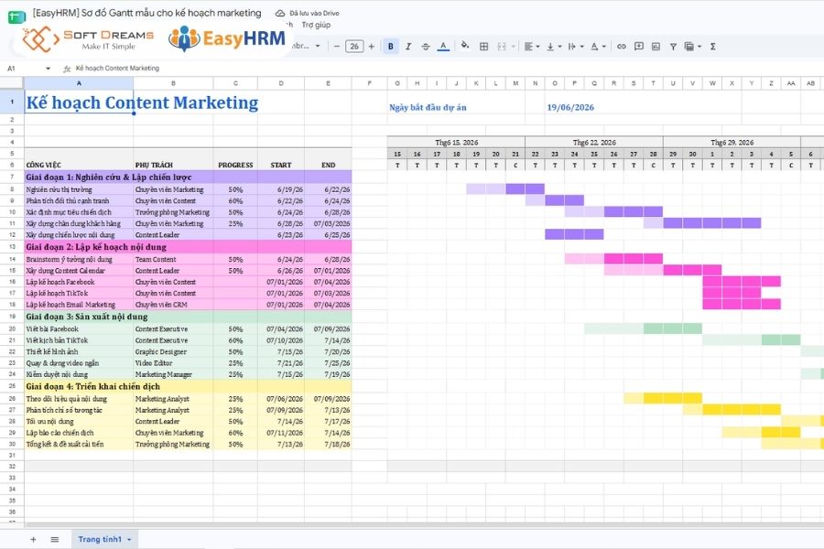Click Chuyên viên CRM cell
Screen dimensions: 824x549
pos(173,305)
